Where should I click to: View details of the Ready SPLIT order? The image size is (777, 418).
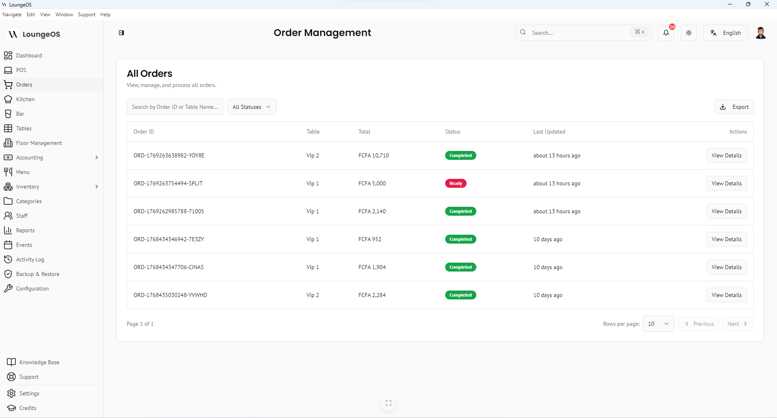pyautogui.click(x=726, y=183)
